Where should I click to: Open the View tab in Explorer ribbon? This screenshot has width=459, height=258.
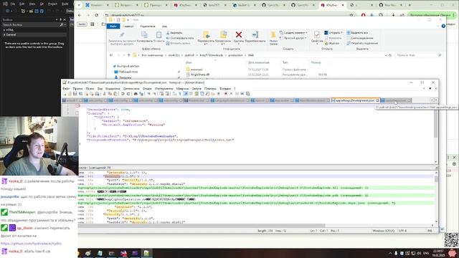pyautogui.click(x=164, y=27)
